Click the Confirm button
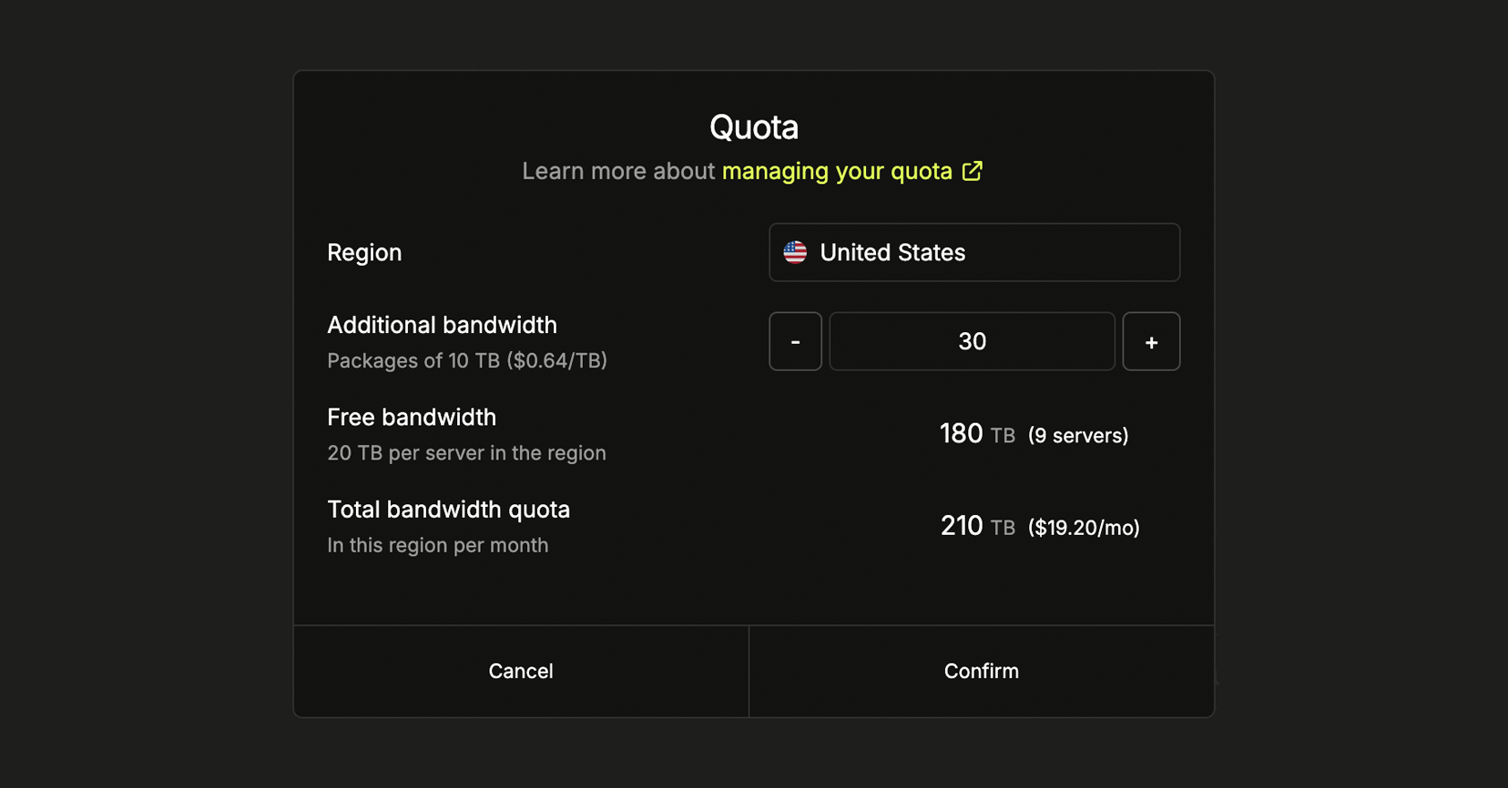Viewport: 1508px width, 788px height. [981, 671]
